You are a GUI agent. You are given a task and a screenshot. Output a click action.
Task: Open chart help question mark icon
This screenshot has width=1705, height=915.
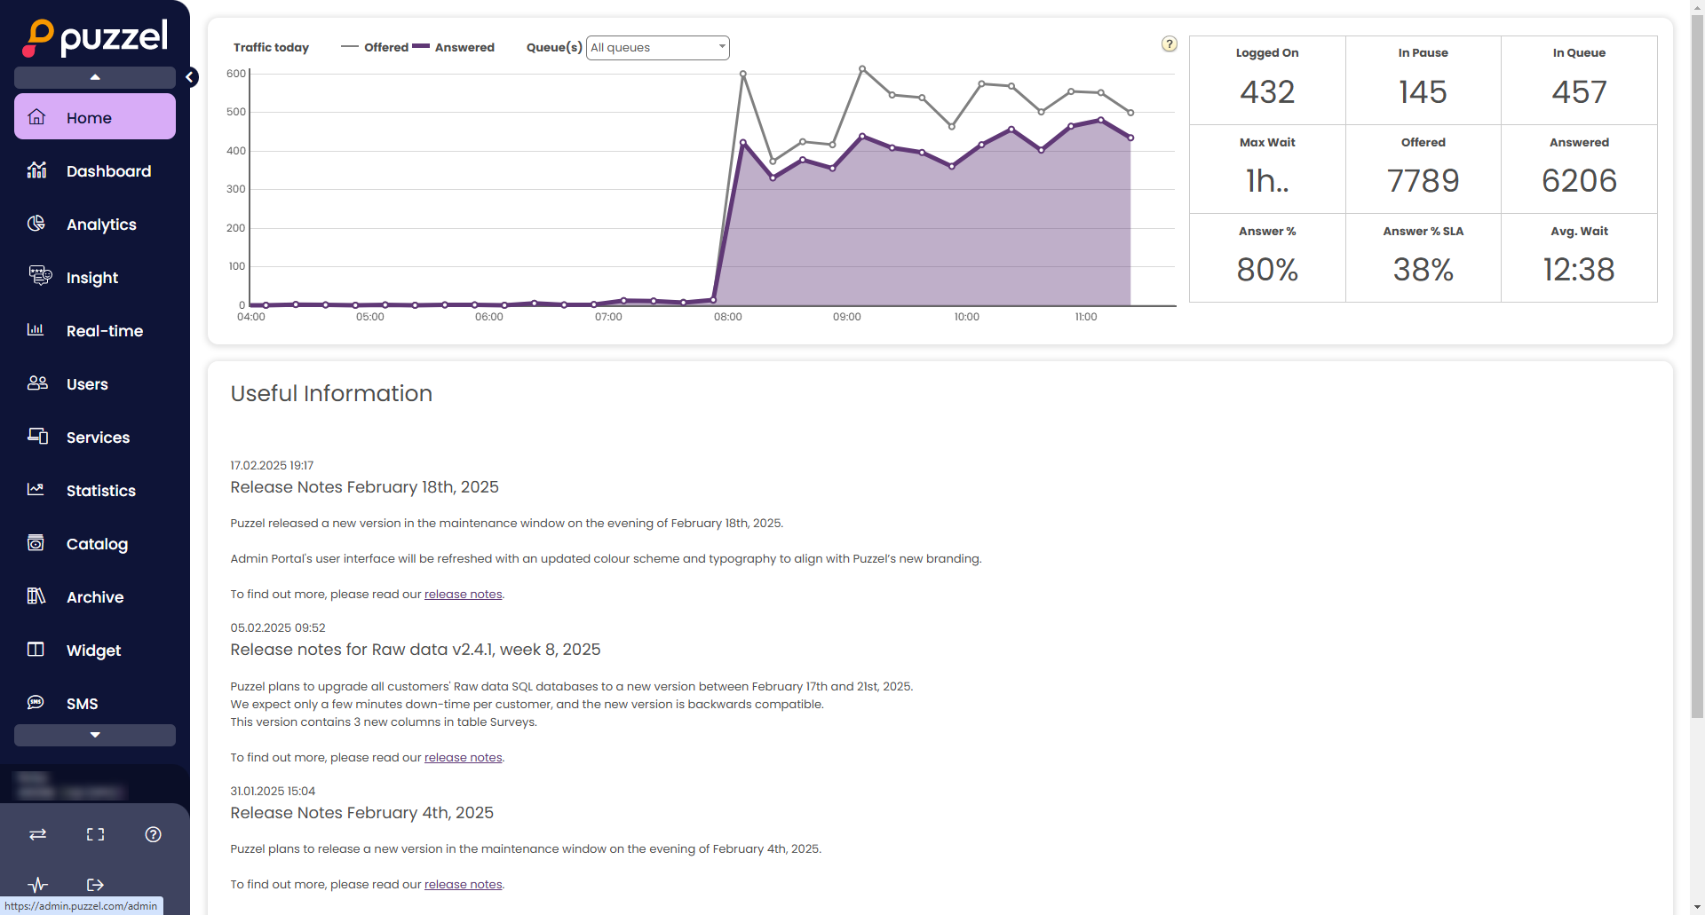[x=1169, y=44]
